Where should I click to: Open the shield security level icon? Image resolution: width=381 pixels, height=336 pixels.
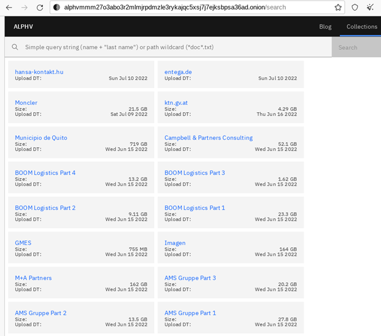point(355,7)
